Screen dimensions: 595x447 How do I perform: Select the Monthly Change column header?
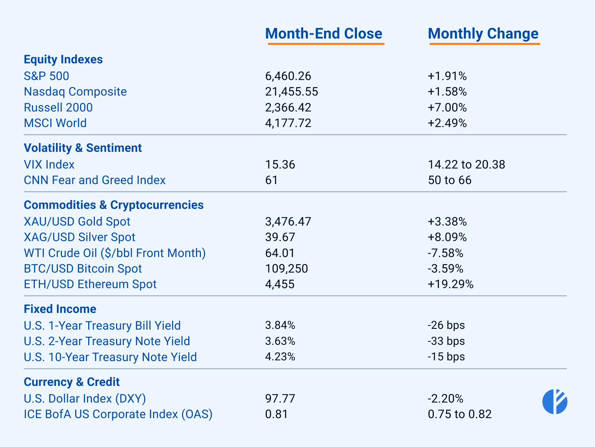483,34
